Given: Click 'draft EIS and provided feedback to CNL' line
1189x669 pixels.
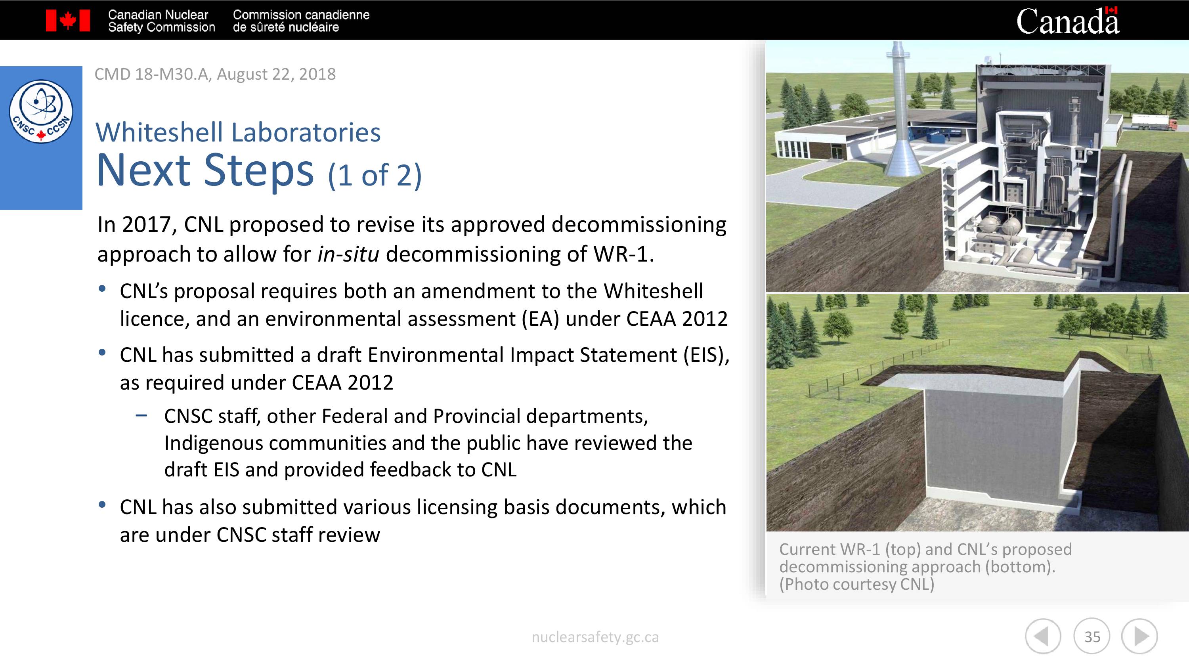Looking at the screenshot, I should pyautogui.click(x=340, y=470).
